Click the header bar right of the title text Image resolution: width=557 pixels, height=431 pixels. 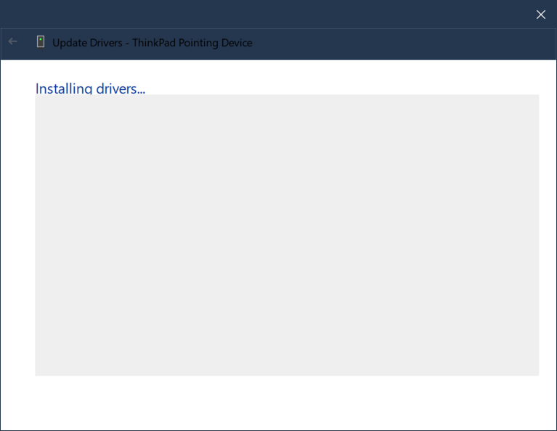coord(399,43)
